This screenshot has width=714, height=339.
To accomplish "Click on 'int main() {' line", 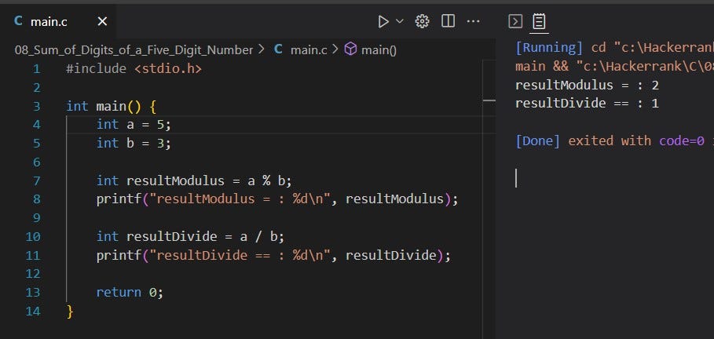I will (x=112, y=107).
